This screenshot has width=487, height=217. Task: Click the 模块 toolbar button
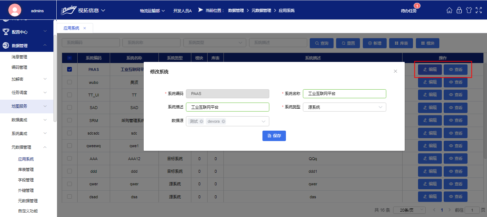click(427, 43)
